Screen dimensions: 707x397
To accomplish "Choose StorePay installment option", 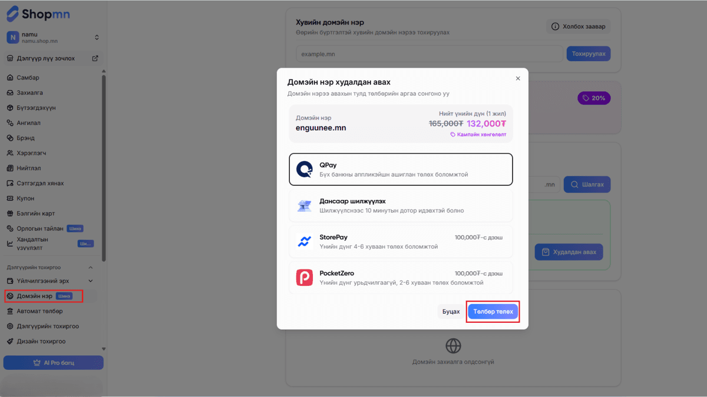I will click(401, 242).
